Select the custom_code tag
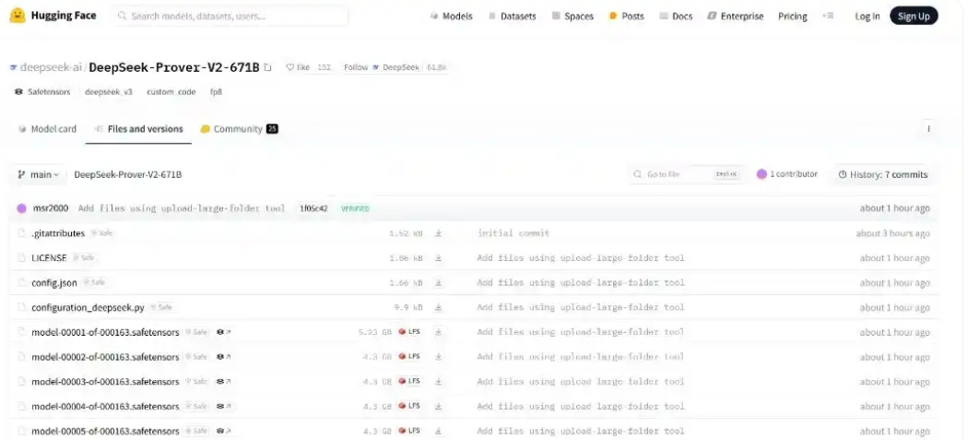The image size is (968, 440). click(171, 92)
